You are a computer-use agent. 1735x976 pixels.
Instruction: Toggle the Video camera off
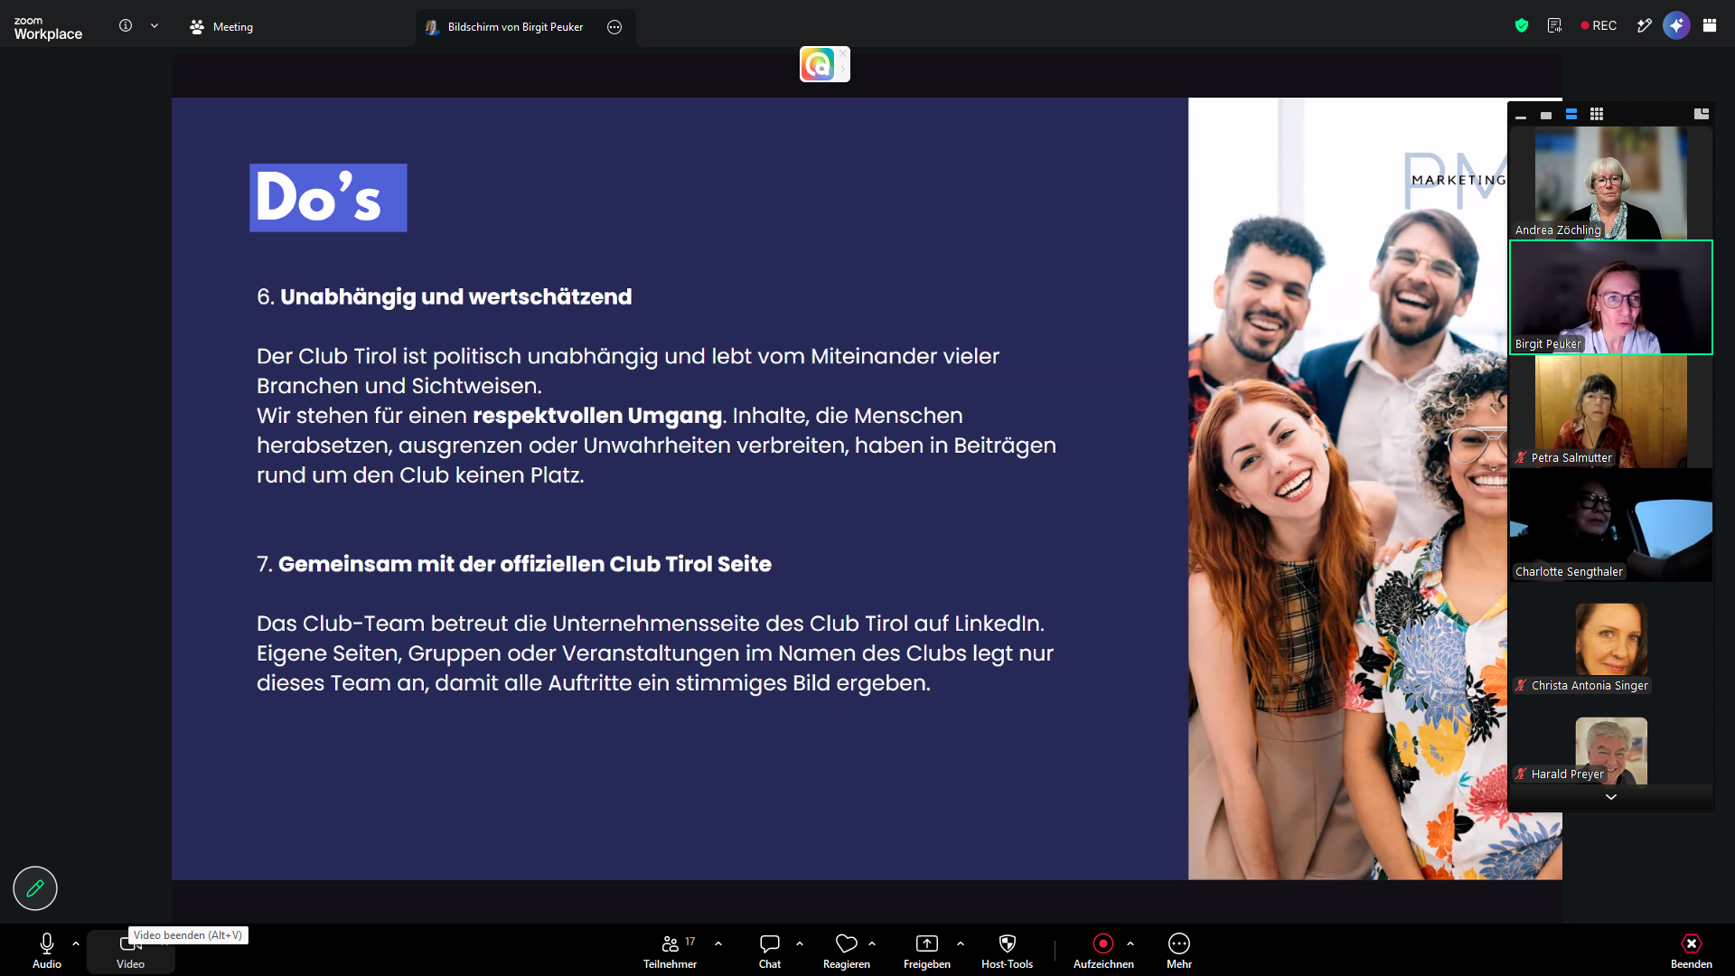point(130,953)
